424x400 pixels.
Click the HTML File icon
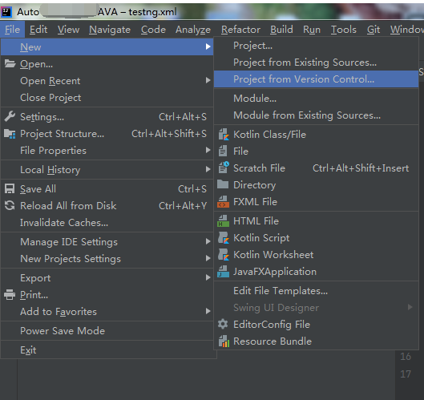coord(224,221)
